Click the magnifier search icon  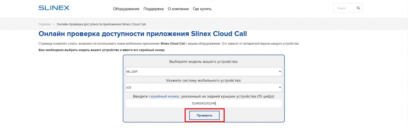(x=358, y=8)
